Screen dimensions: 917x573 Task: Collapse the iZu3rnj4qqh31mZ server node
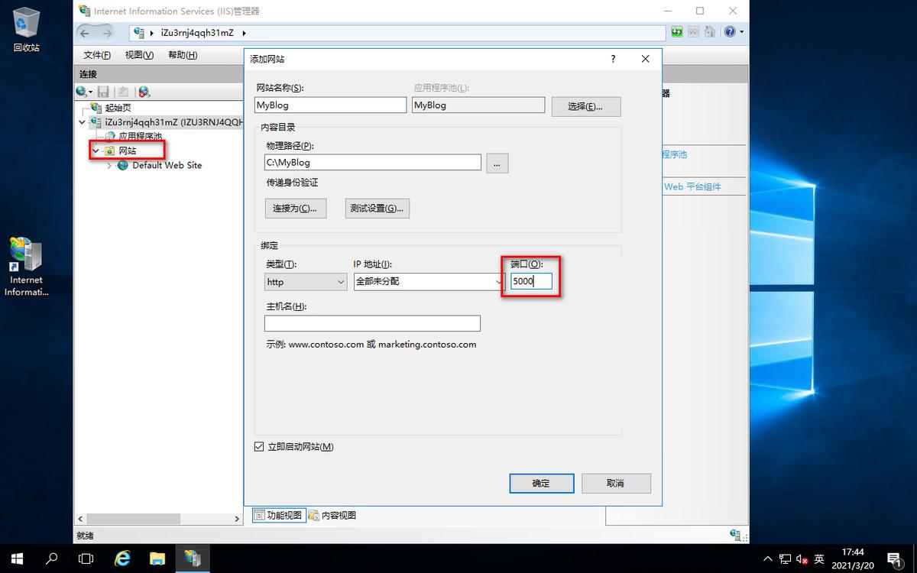[x=82, y=122]
